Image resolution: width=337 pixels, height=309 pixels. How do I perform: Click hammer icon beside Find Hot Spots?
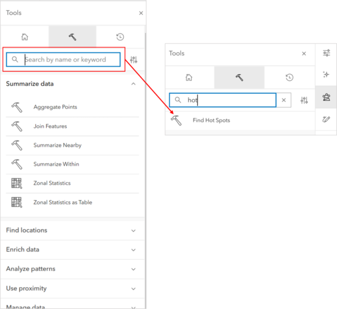click(x=176, y=120)
